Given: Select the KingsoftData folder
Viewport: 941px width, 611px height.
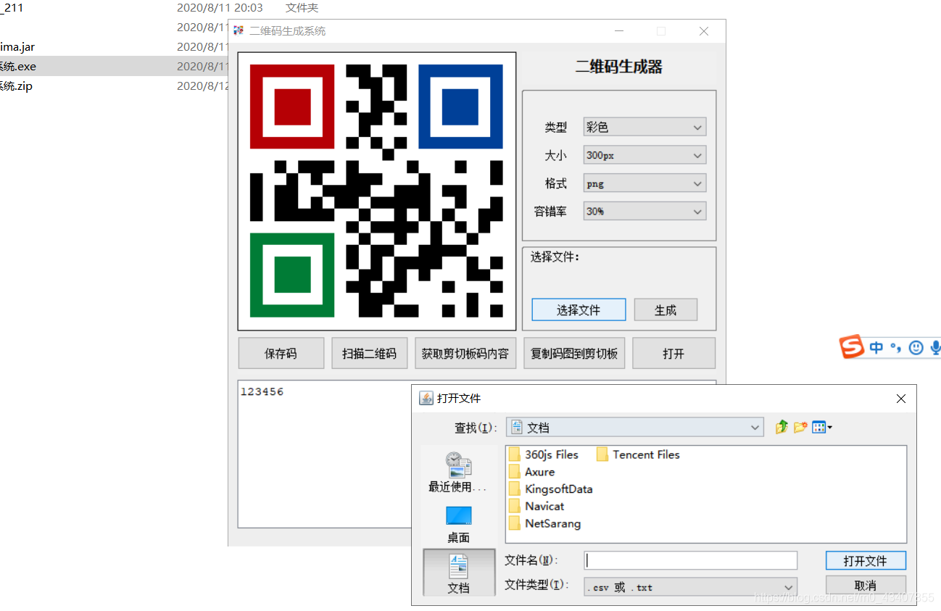Looking at the screenshot, I should click(550, 489).
